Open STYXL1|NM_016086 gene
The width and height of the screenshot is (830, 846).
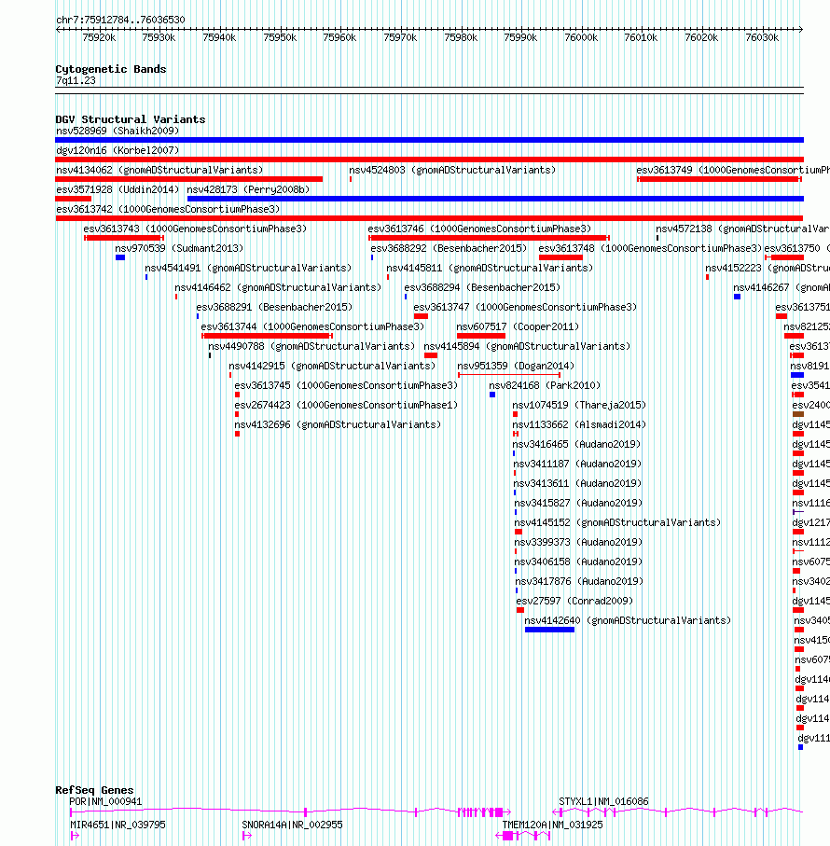603,802
